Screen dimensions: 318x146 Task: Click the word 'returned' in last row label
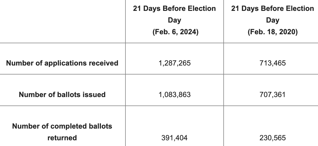click(62, 138)
